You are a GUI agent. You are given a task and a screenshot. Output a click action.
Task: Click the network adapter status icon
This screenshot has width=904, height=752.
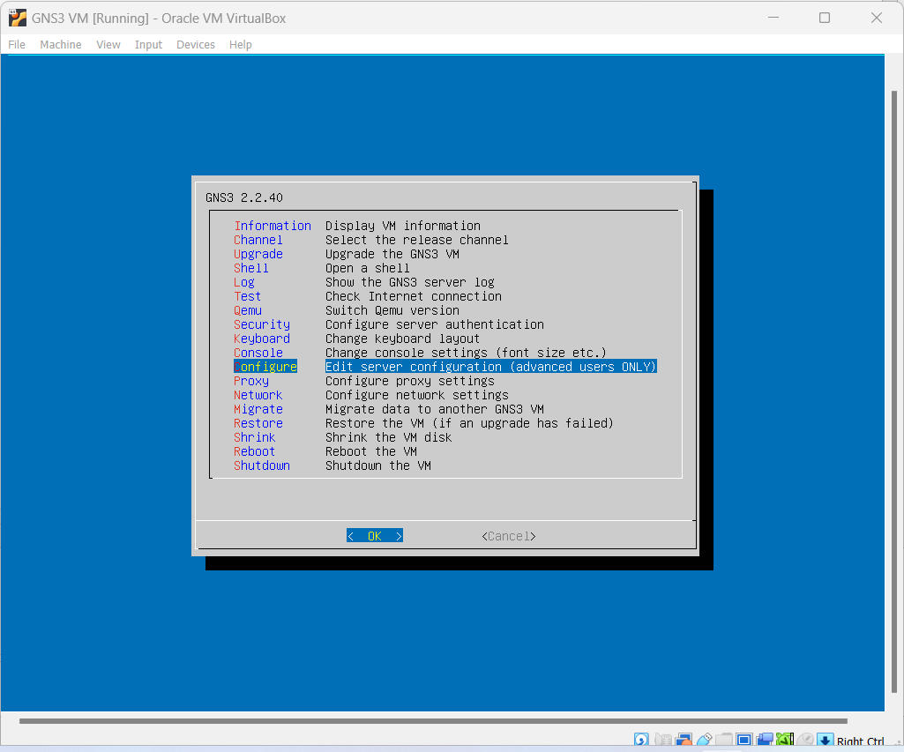click(684, 739)
